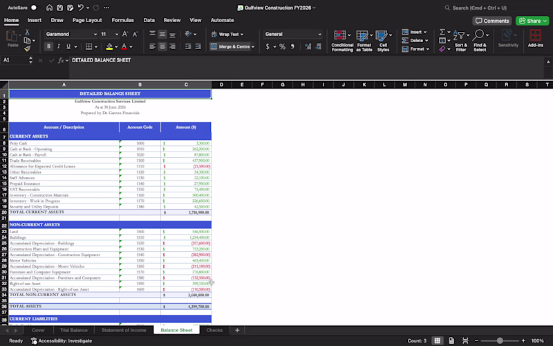Open the Insert cells dropdown
553x346 pixels.
(x=414, y=32)
